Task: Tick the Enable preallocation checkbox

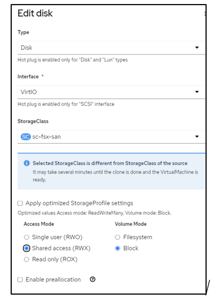Action: [20, 280]
